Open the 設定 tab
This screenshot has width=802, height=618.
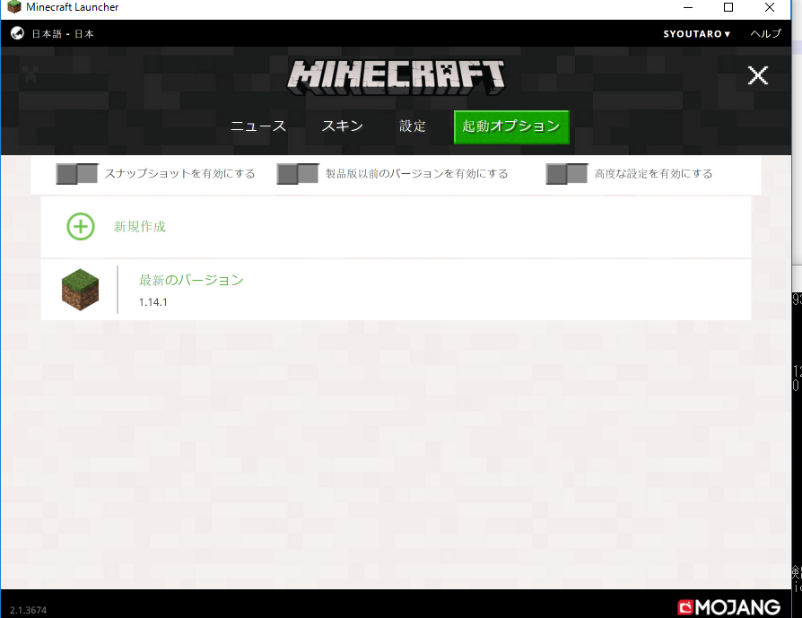point(413,126)
